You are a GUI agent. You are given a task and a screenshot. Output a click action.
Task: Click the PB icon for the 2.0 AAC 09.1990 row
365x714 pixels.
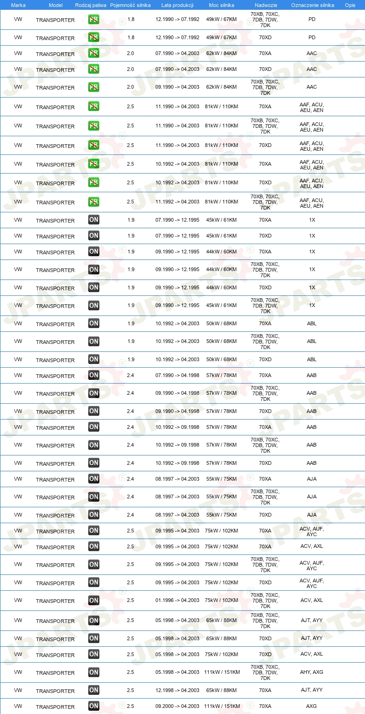[94, 87]
